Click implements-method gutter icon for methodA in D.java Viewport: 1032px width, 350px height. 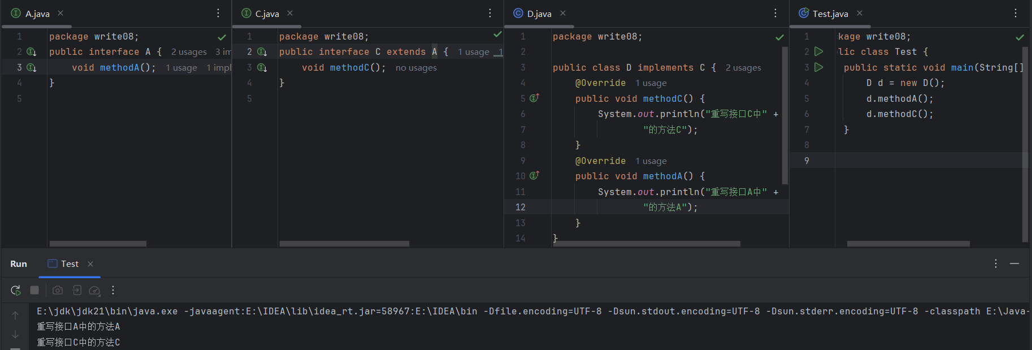pyautogui.click(x=534, y=176)
